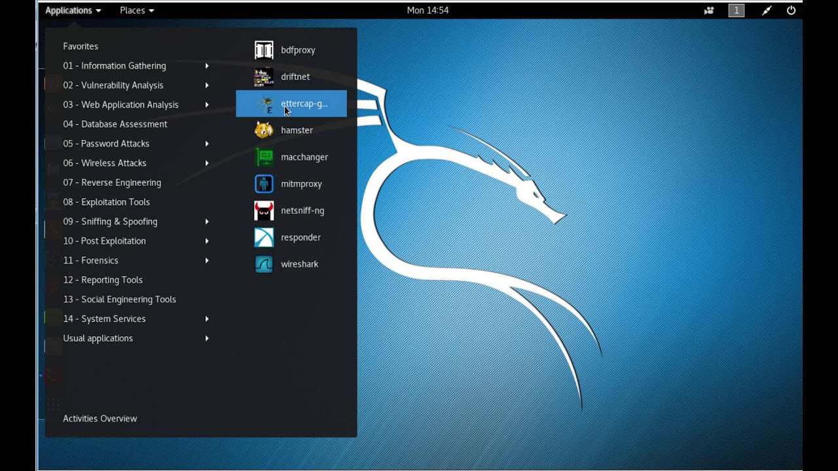Open the responder icon
This screenshot has height=471, width=838.
click(x=264, y=237)
